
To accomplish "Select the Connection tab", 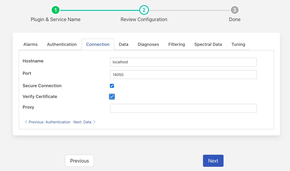I will click(x=98, y=44).
